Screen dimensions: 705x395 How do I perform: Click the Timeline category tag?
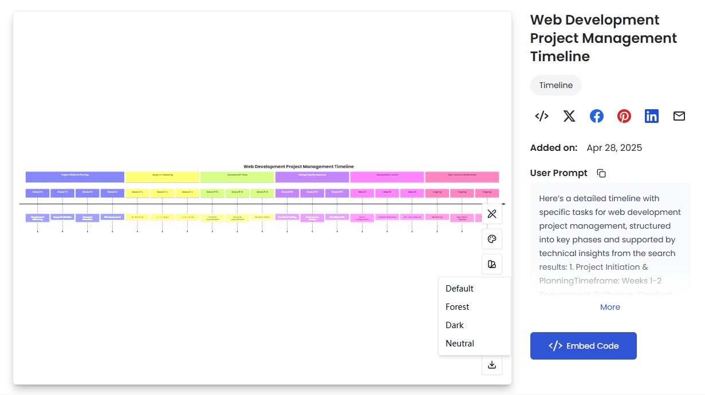coord(556,85)
